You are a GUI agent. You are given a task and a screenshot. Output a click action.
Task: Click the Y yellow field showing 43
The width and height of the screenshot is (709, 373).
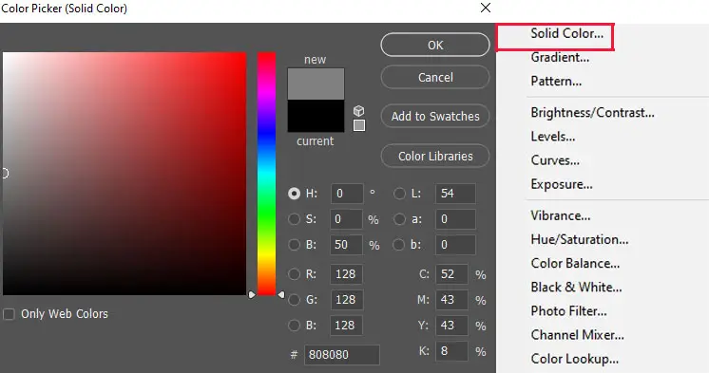point(451,326)
